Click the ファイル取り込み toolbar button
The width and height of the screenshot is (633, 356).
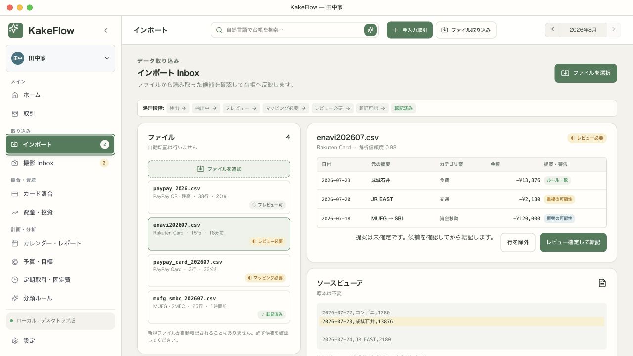(x=466, y=30)
